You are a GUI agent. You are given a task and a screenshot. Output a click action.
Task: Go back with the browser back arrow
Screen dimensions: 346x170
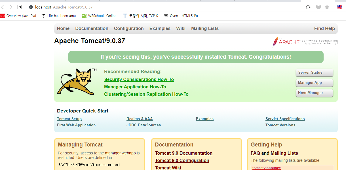tap(3, 7)
